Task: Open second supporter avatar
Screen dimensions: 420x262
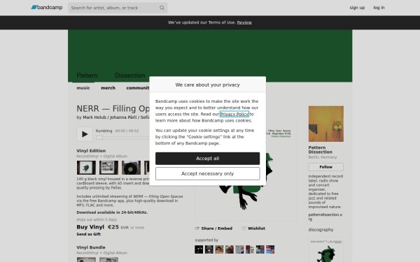Action: 209,249
